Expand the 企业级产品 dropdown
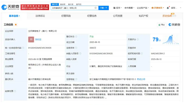Image resolution: width=184 pixels, height=105 pixels. 143,8
